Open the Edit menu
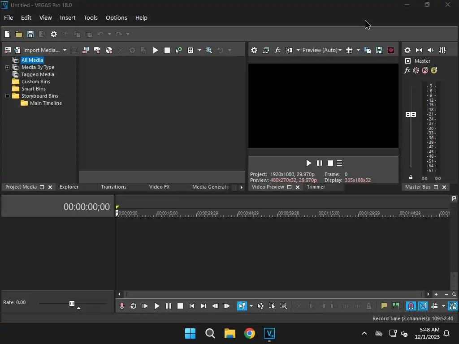The height and width of the screenshot is (344, 459). click(26, 18)
